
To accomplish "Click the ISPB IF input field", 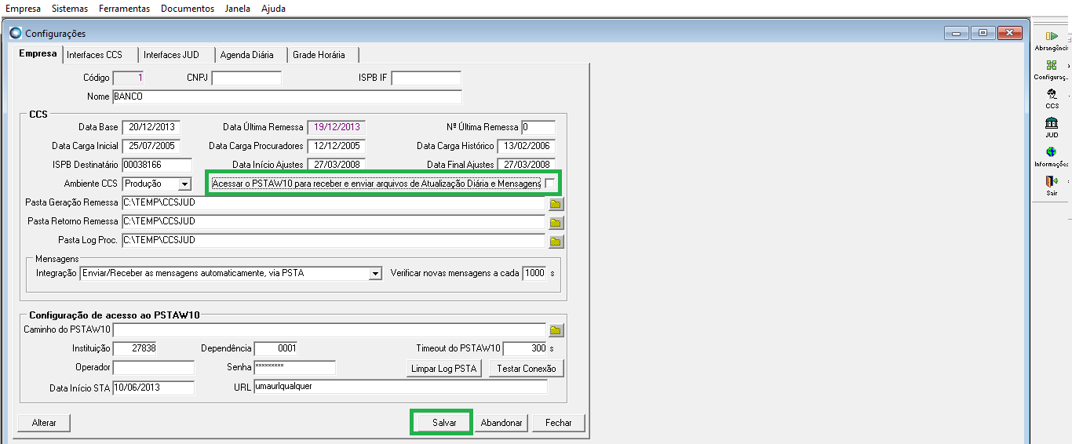I will tap(426, 78).
